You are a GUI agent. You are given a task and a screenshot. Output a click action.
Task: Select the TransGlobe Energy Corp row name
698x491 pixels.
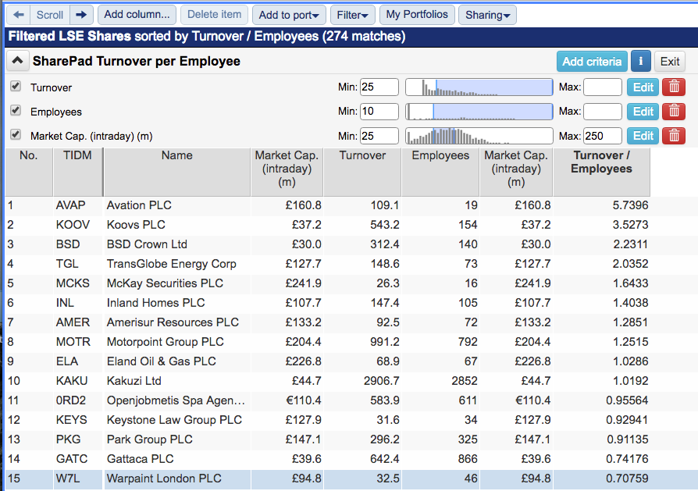tap(172, 264)
